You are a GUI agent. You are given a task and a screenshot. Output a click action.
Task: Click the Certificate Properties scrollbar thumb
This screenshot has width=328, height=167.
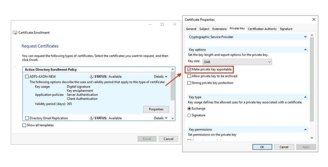click(312, 79)
